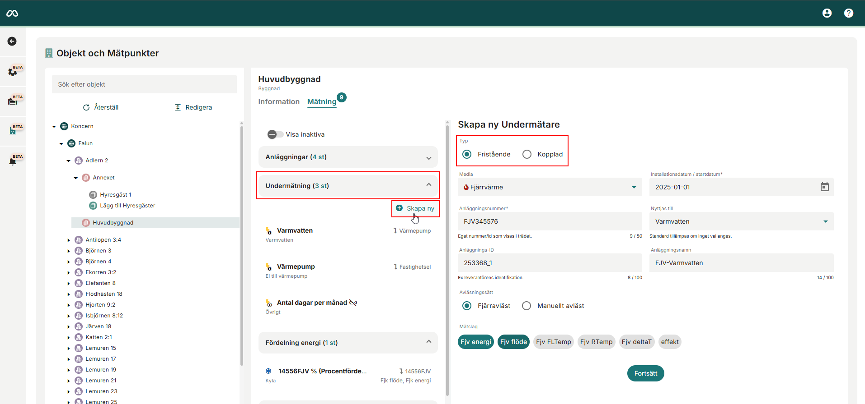Open the user account profile icon
Viewport: 865px width, 404px height.
pos(827,13)
